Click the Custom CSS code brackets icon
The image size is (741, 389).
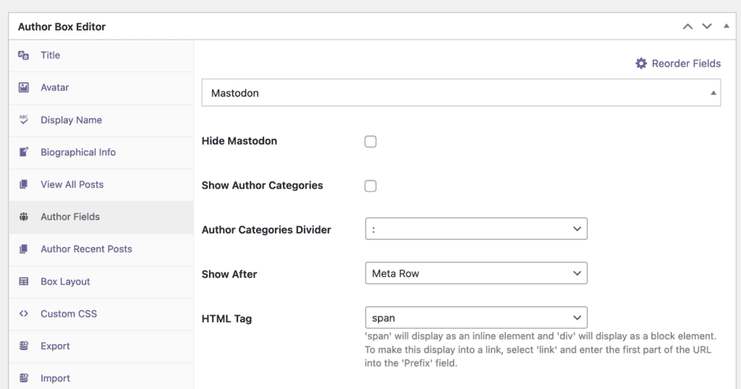tap(24, 314)
